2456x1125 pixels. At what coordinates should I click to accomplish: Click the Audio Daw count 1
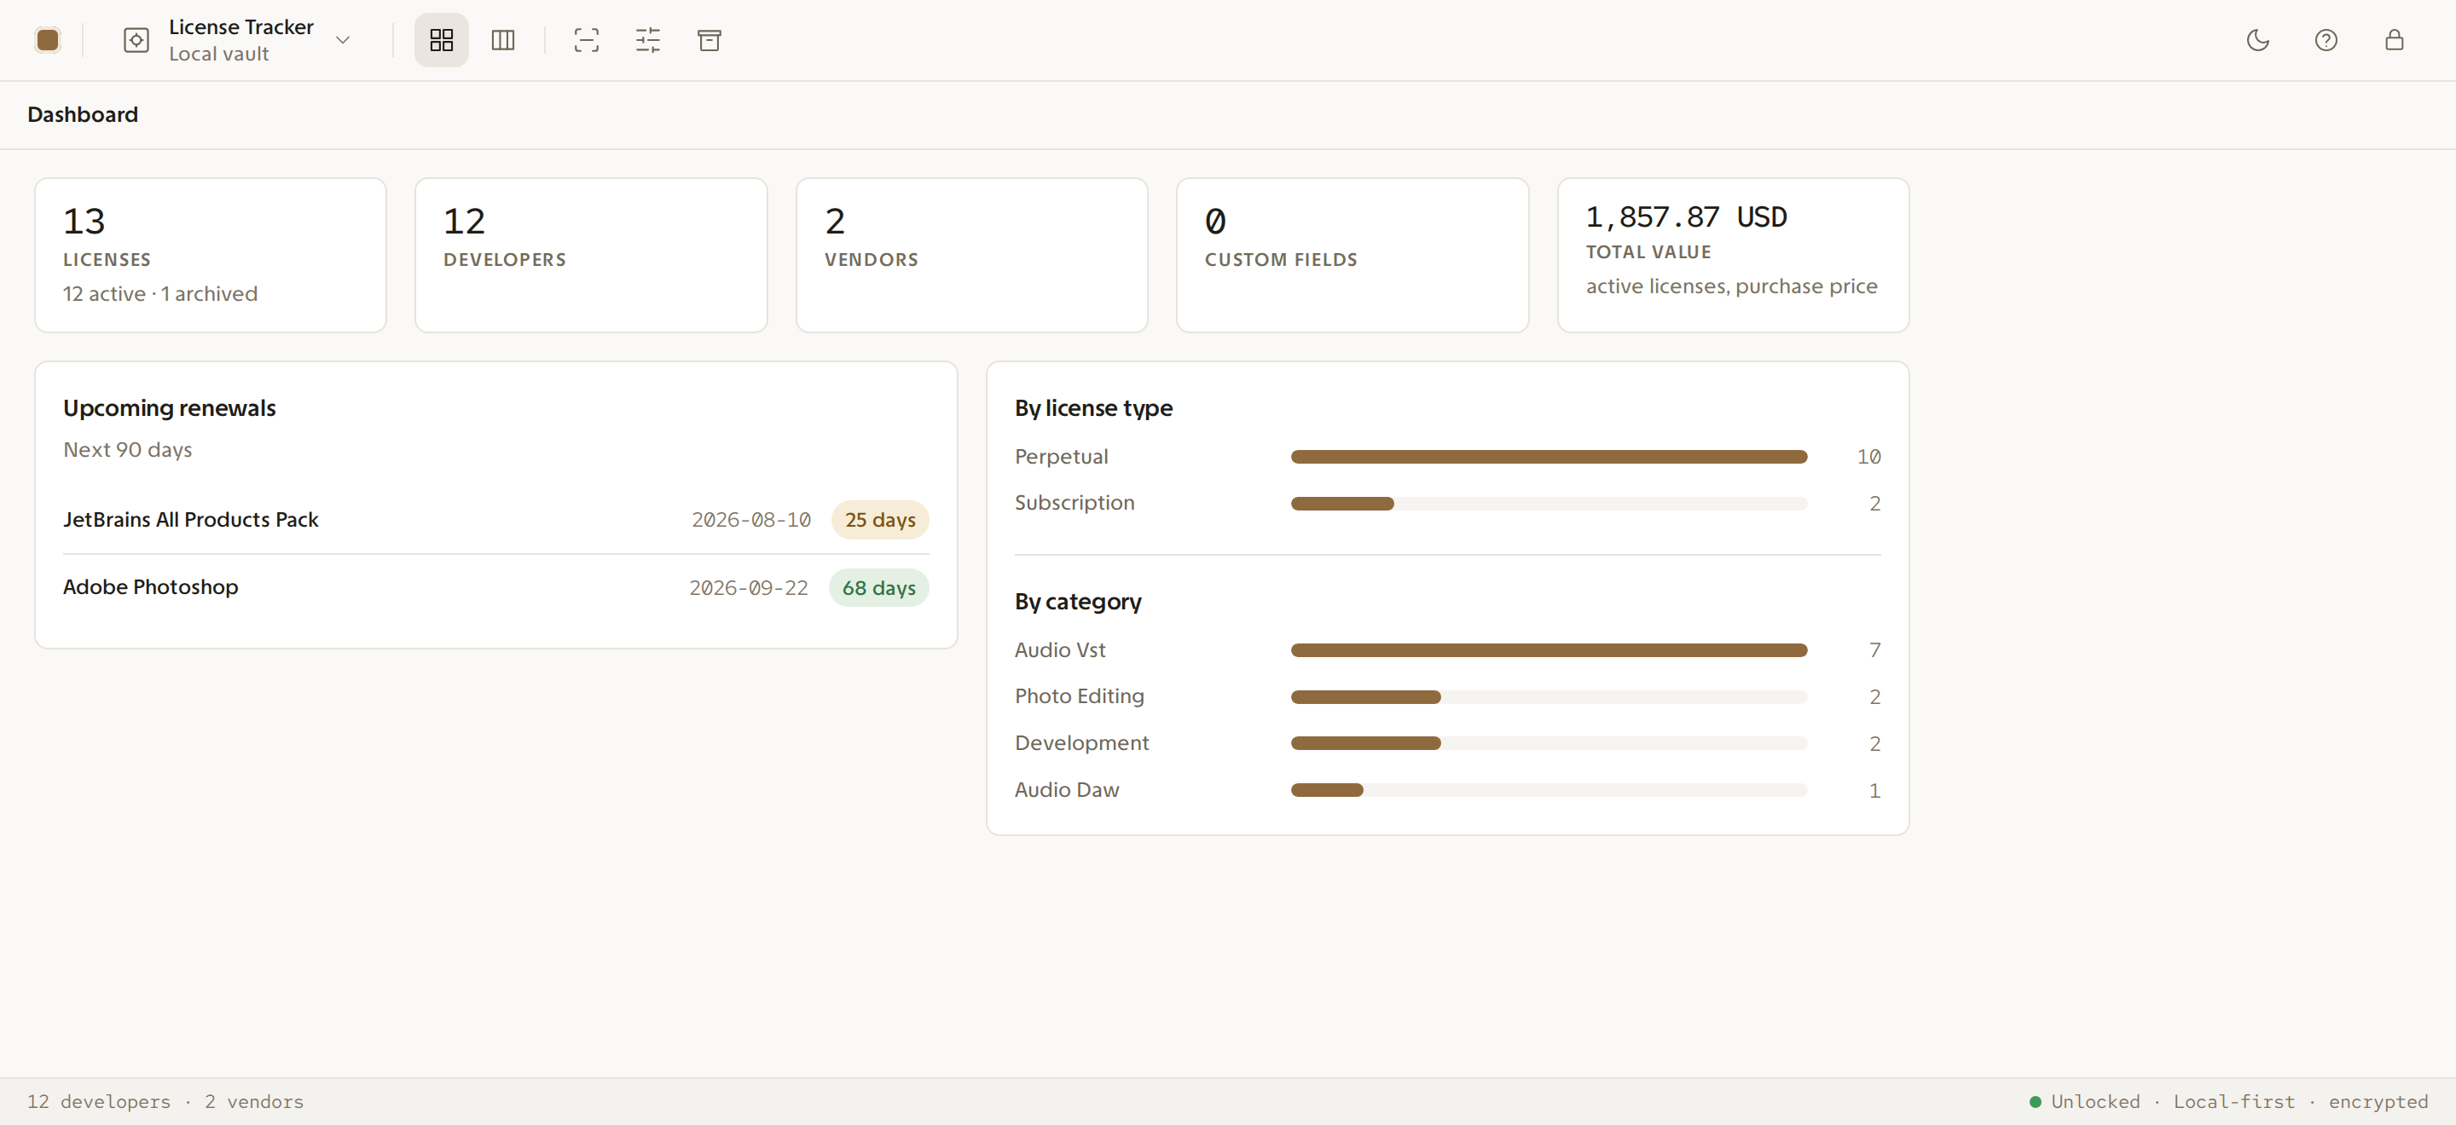(x=1874, y=791)
